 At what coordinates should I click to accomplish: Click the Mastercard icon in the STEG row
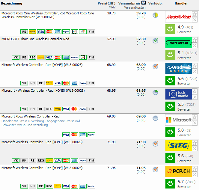pyautogui.click(x=66, y=160)
